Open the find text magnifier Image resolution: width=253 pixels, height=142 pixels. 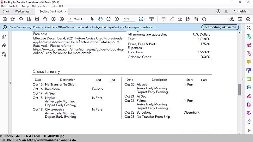45,19
